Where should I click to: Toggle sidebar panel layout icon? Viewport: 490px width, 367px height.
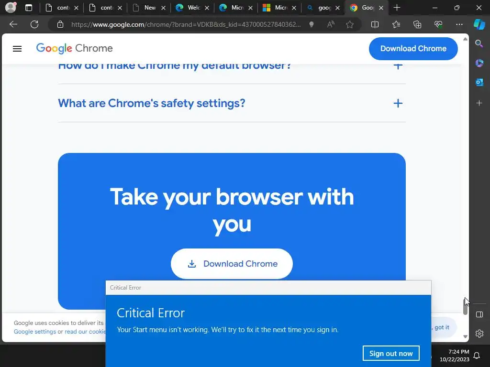tap(479, 314)
